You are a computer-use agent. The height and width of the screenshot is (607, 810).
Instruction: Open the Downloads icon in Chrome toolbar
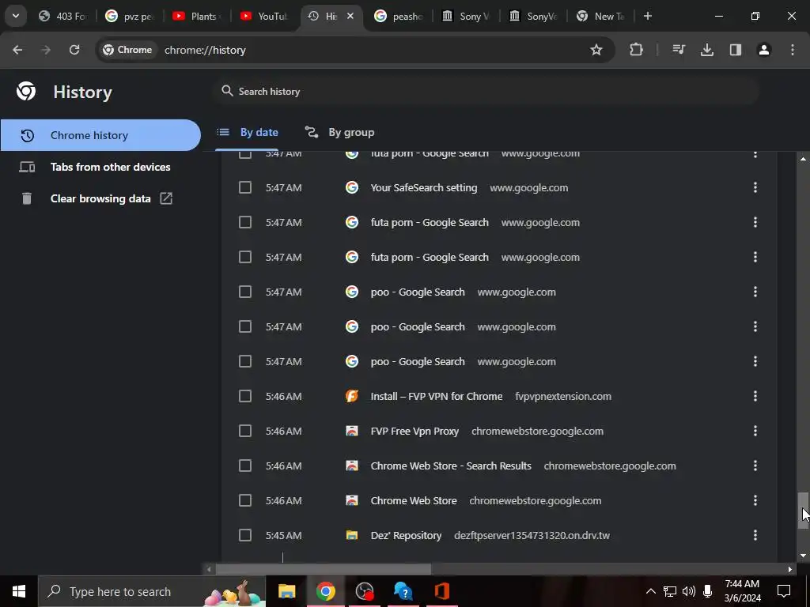(x=706, y=50)
